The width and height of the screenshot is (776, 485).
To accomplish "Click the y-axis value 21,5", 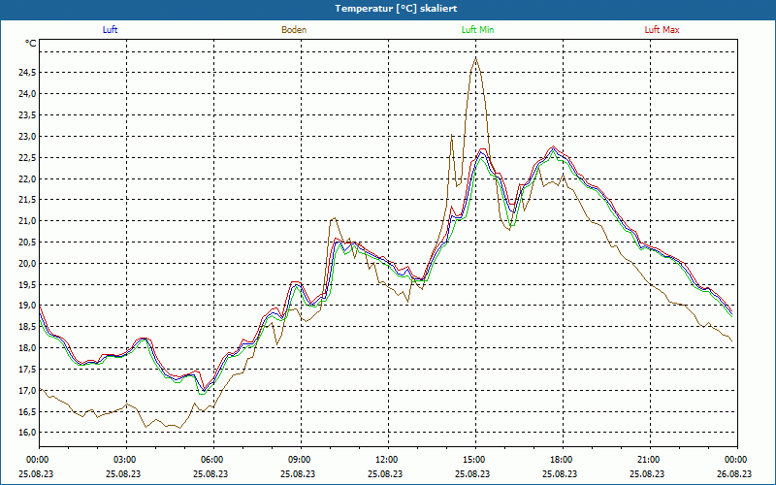I will click(27, 200).
